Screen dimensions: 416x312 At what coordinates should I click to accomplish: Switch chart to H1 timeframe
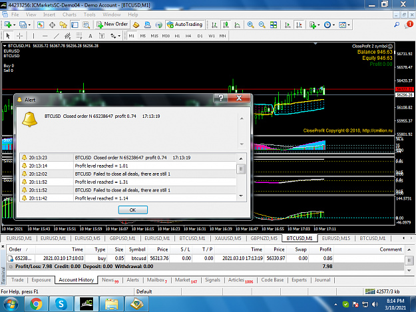click(177, 36)
